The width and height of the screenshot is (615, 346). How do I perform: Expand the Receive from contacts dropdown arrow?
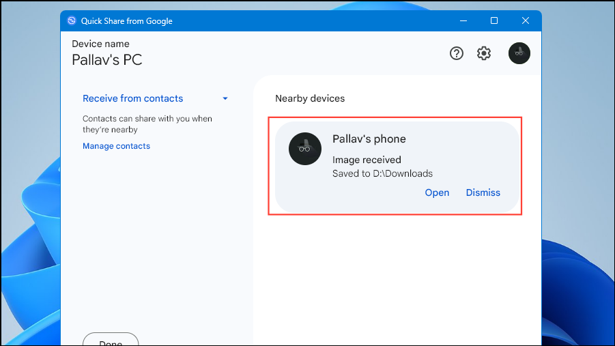point(225,98)
